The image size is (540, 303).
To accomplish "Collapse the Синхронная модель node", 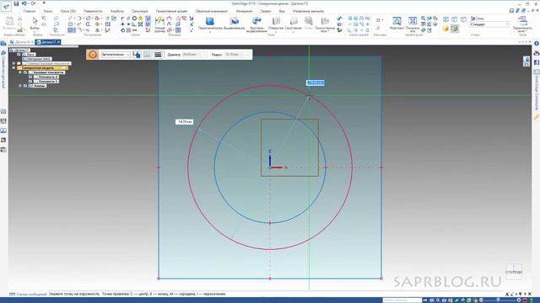I will pos(13,68).
